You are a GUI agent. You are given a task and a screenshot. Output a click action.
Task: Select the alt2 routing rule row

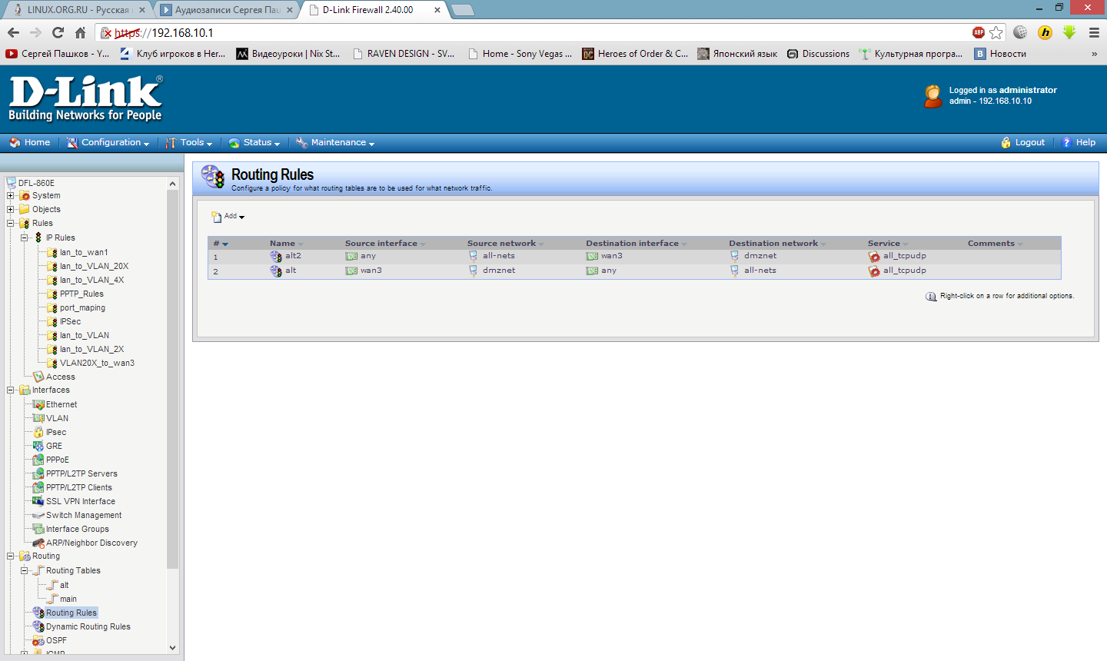click(x=634, y=257)
